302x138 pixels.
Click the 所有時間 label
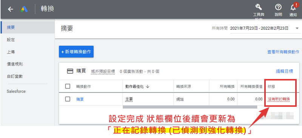(220, 29)
